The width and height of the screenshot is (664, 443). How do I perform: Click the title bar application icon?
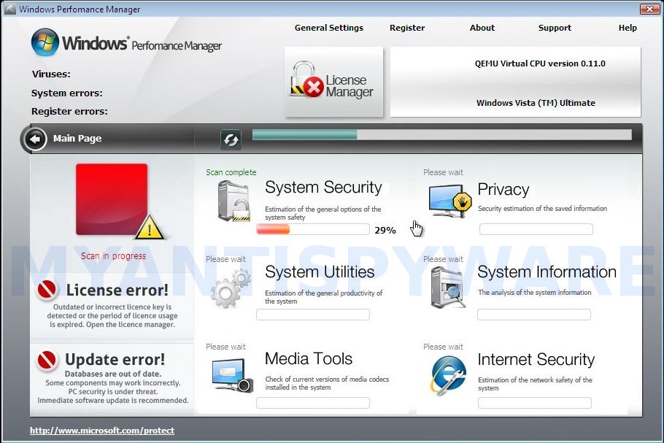coord(10,9)
